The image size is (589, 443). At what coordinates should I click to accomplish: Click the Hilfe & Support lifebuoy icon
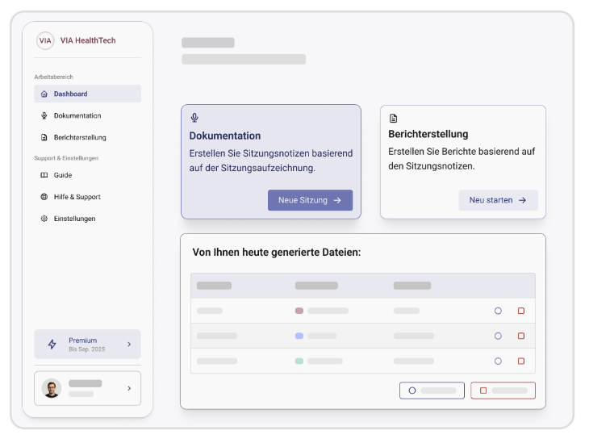[44, 197]
